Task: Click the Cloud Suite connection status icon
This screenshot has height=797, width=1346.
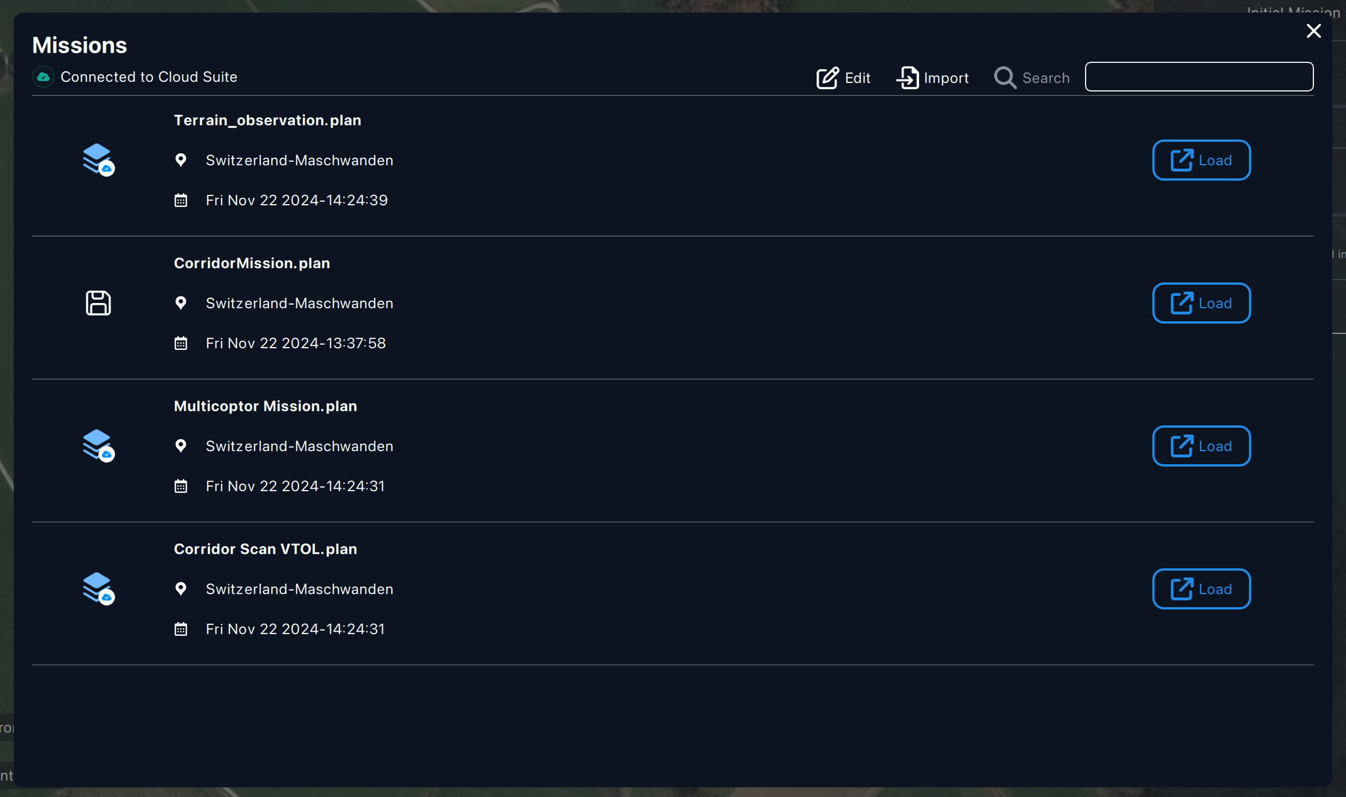Action: point(43,77)
